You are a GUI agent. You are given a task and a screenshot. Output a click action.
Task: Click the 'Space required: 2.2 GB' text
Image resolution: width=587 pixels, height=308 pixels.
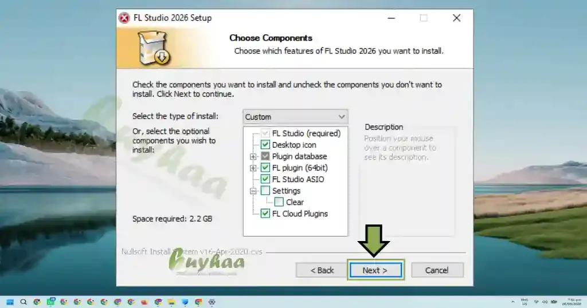click(x=172, y=219)
